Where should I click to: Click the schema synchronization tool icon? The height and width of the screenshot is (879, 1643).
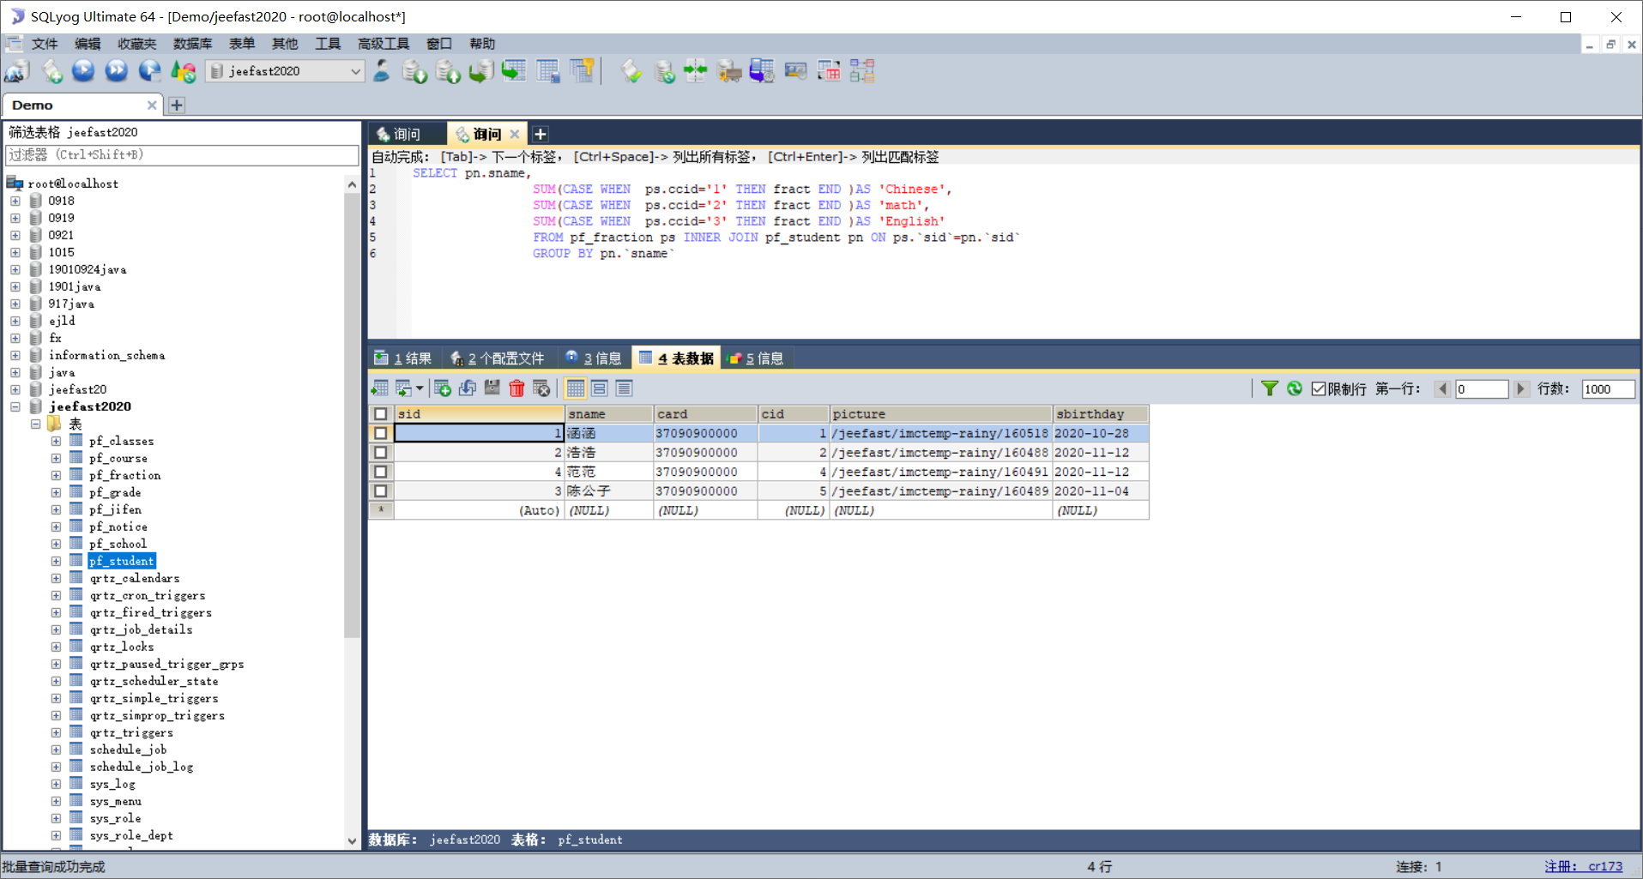[x=696, y=71]
